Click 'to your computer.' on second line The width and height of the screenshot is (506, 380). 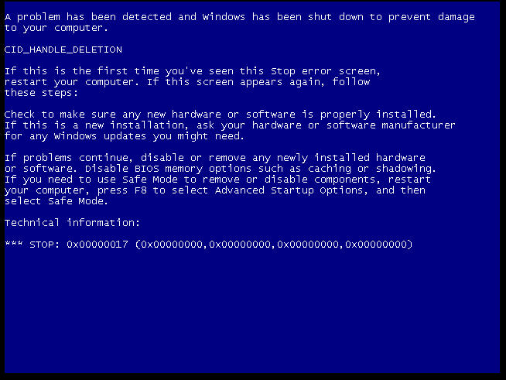(56, 28)
